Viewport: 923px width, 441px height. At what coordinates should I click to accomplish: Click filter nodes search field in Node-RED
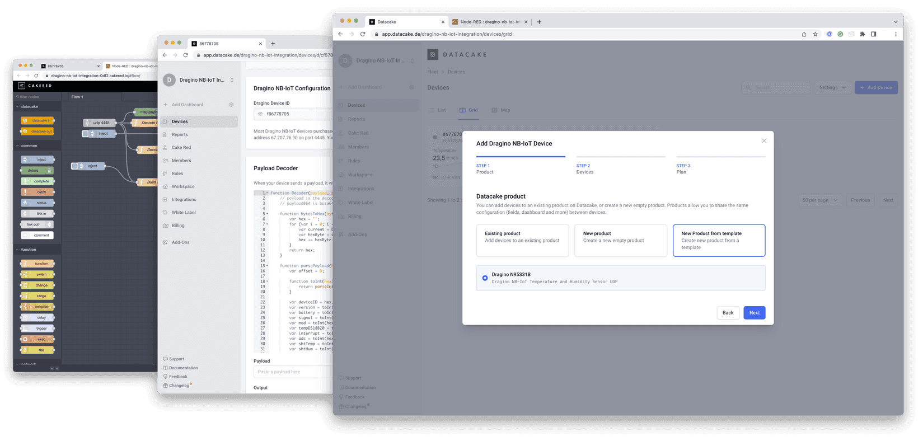tap(38, 97)
